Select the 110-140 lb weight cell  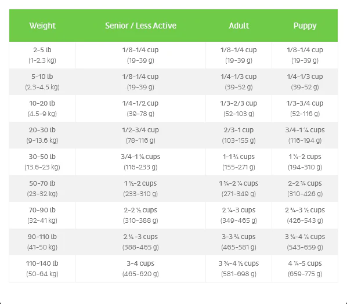pos(42,269)
